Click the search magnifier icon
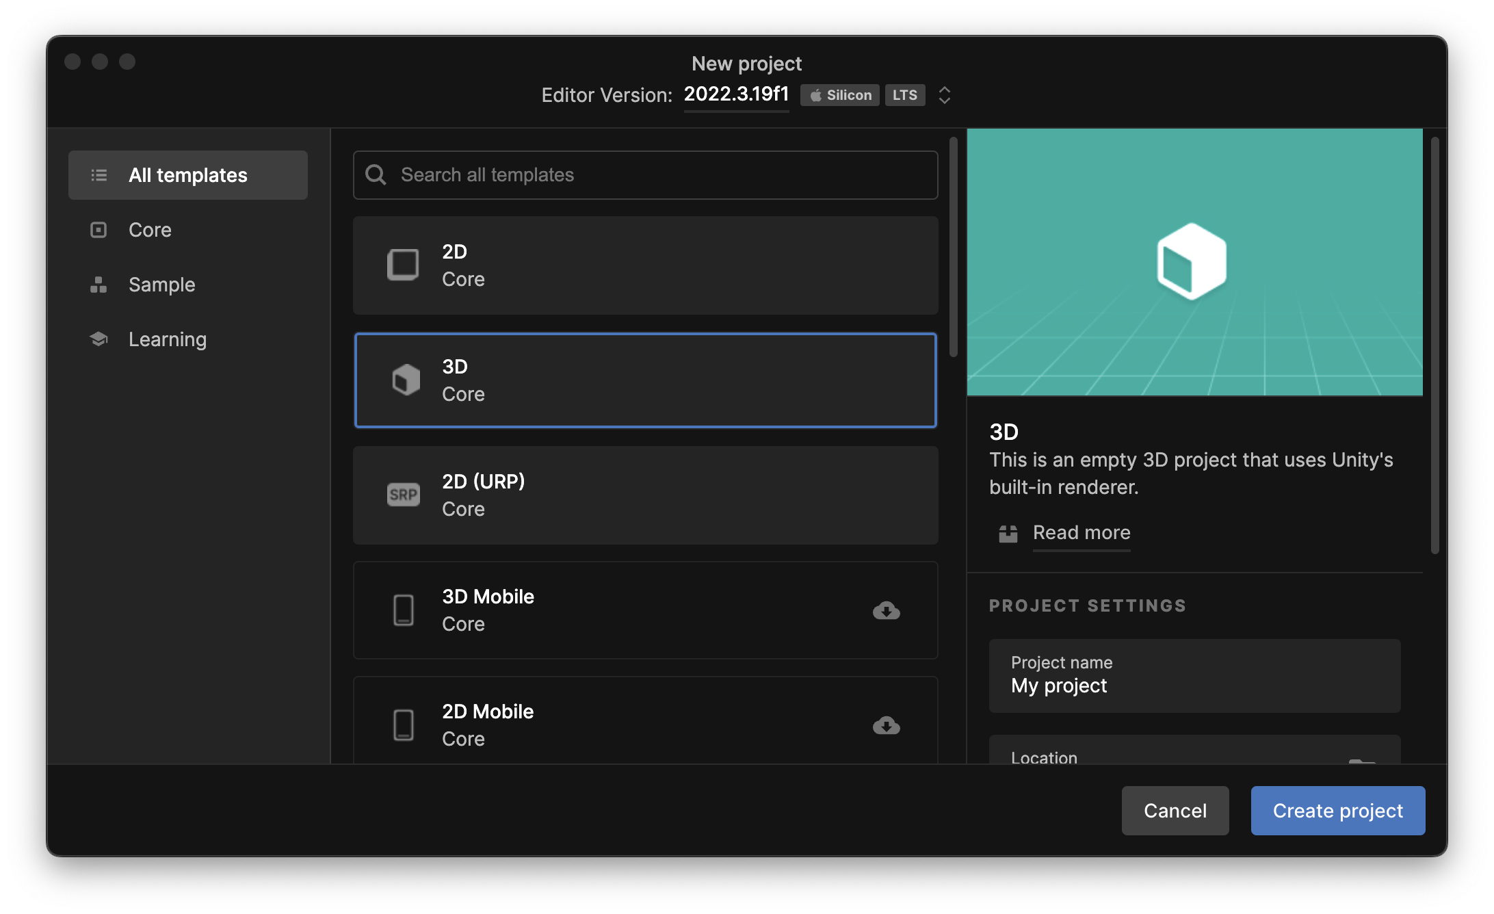This screenshot has width=1494, height=914. (376, 174)
